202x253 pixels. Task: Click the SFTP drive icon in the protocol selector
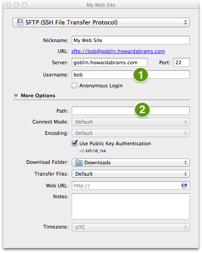[20, 22]
